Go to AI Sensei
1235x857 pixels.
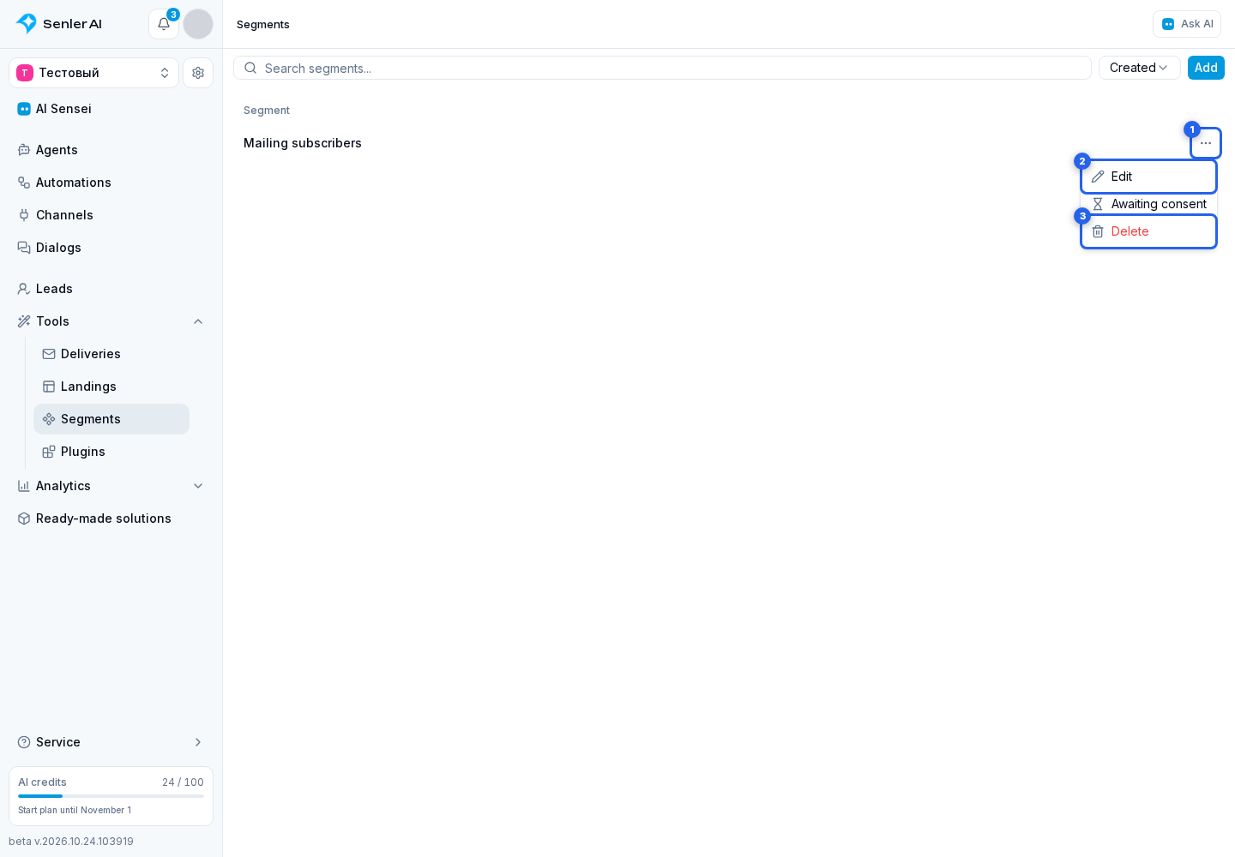point(111,109)
